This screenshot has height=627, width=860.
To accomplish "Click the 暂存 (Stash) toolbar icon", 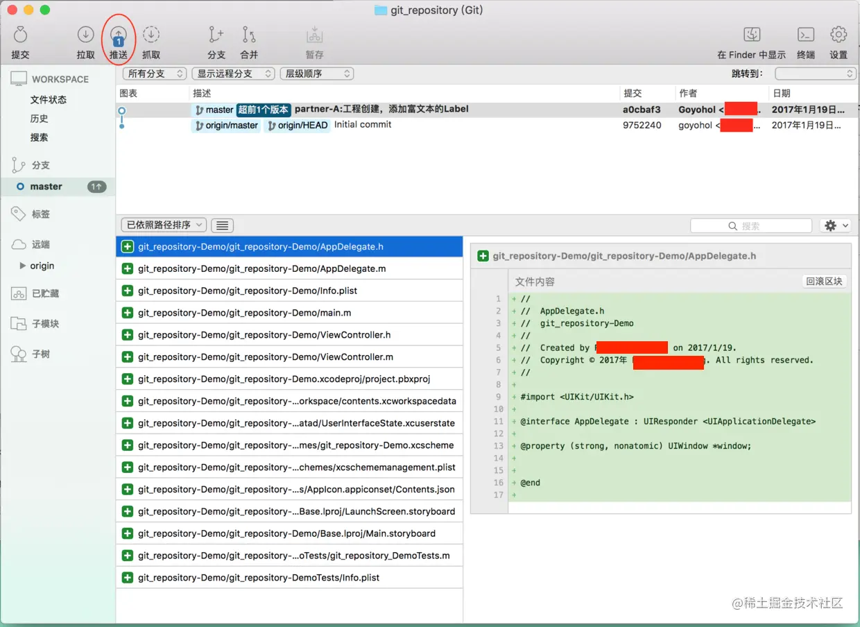I will (x=314, y=35).
